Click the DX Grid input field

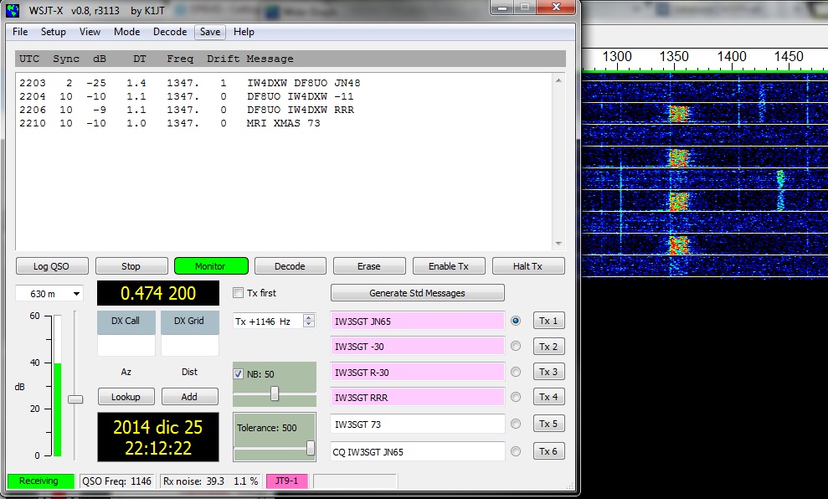point(189,345)
